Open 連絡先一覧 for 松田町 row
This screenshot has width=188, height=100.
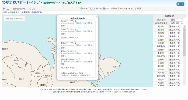[175, 60]
